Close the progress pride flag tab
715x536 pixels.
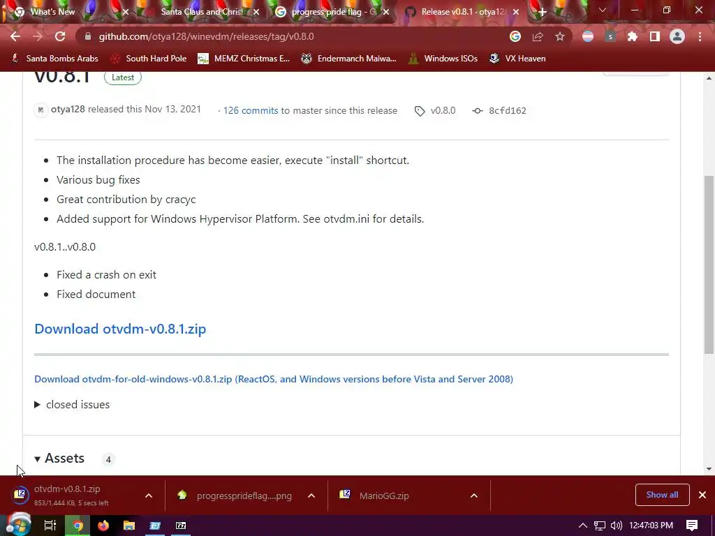click(x=386, y=12)
